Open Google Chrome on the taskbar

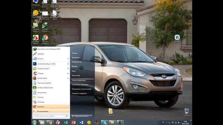(50, 123)
